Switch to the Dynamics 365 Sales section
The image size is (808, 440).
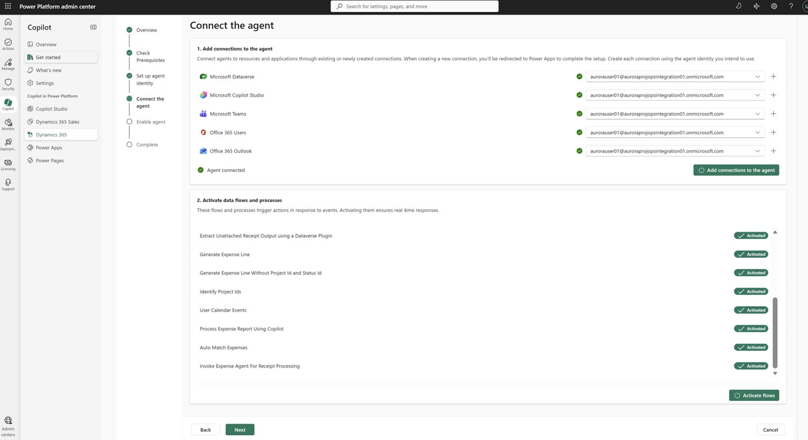[56, 121]
